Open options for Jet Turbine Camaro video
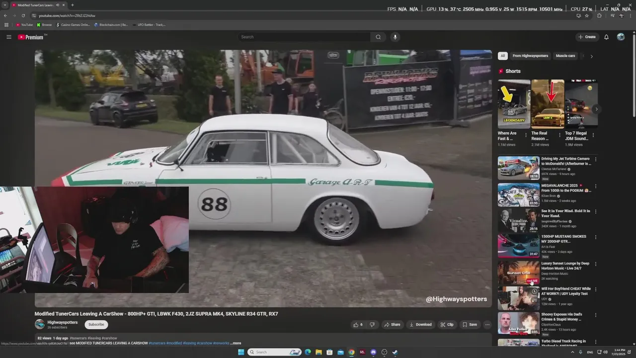 pyautogui.click(x=596, y=160)
